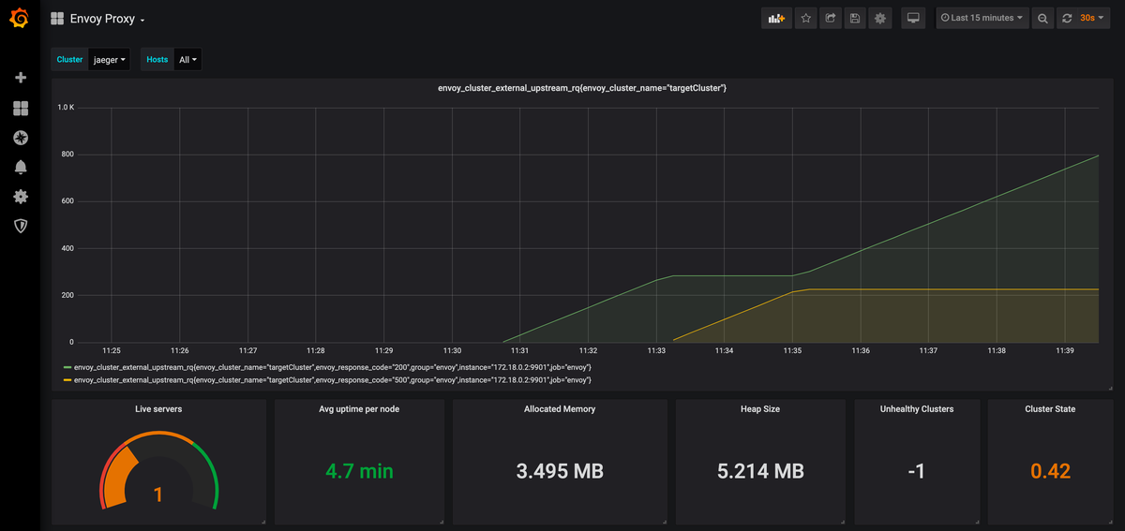The width and height of the screenshot is (1125, 531).
Task: Refresh the dashboard with refresh icon
Action: tap(1066, 18)
